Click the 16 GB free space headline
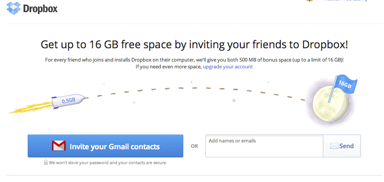Screen dimensions: 384x182 pyautogui.click(x=194, y=45)
